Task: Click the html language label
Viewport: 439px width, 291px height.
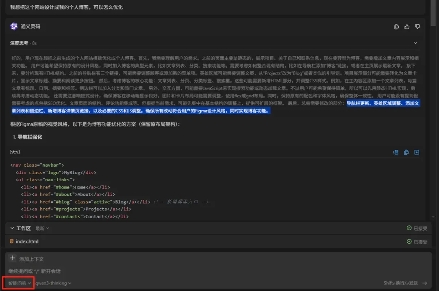Action: pos(15,152)
